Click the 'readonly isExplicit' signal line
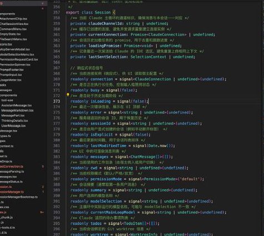The width and height of the screenshot is (264, 236). coord(111,134)
